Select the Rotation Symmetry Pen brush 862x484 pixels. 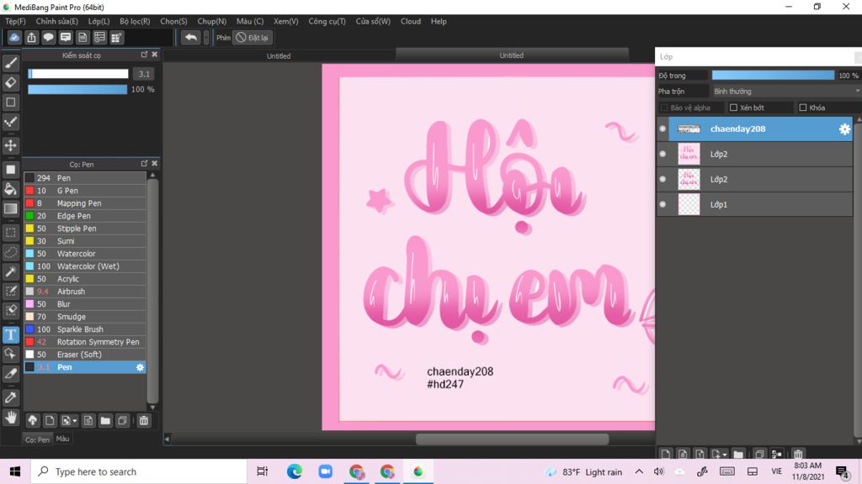(x=85, y=342)
